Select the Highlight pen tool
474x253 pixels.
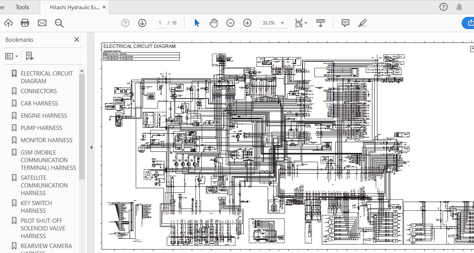362,23
